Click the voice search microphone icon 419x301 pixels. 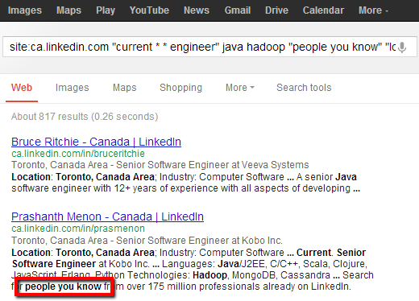402,47
